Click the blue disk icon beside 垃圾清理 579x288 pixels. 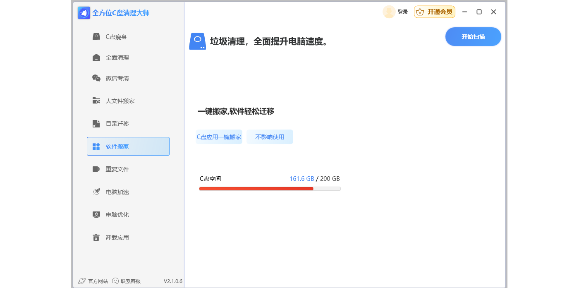[197, 41]
